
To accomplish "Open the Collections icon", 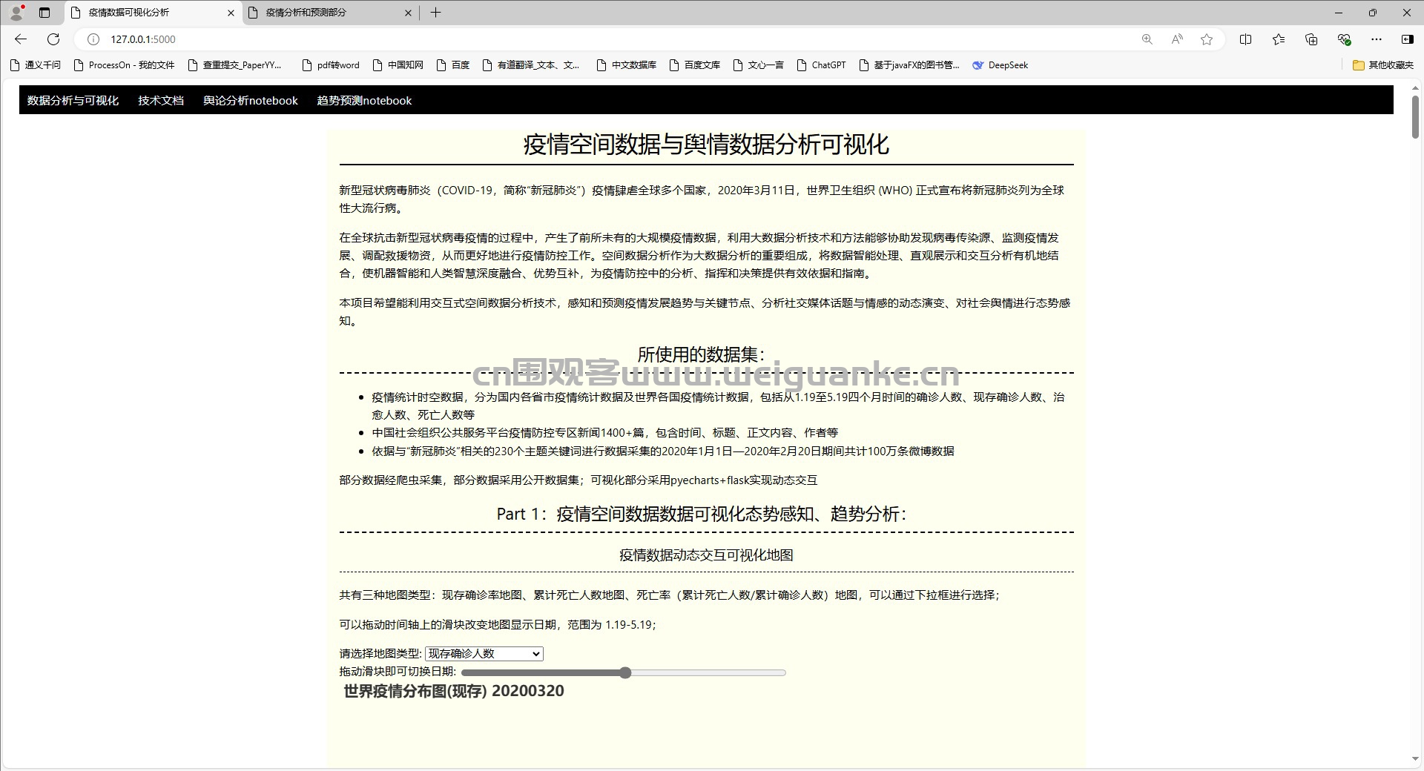I will [1311, 39].
